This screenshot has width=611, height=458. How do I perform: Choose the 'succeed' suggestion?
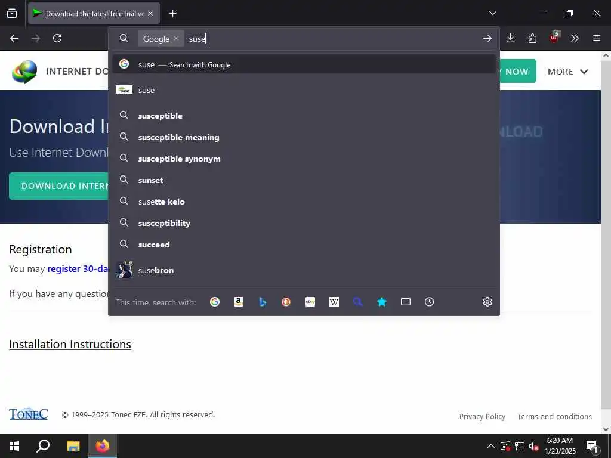[x=304, y=244]
